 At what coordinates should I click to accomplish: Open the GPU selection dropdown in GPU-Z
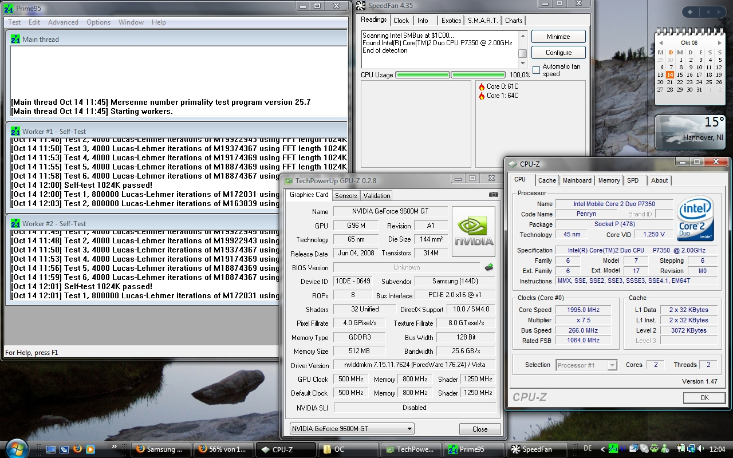[x=409, y=428]
